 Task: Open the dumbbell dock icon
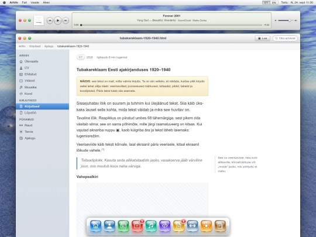193,226
